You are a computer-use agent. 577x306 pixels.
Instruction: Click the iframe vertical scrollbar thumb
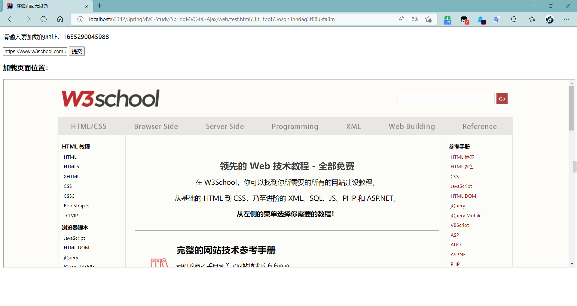(x=572, y=108)
